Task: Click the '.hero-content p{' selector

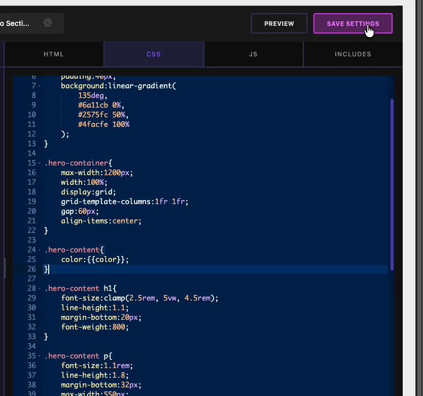Action: pos(78,356)
